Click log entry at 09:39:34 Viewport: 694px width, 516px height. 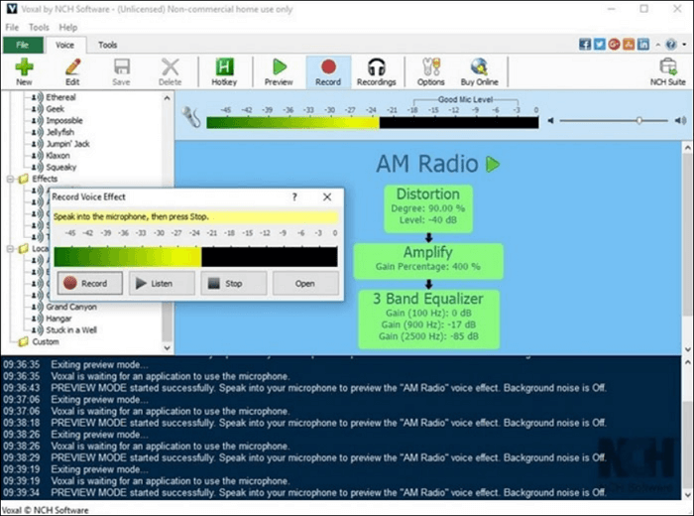coord(304,492)
